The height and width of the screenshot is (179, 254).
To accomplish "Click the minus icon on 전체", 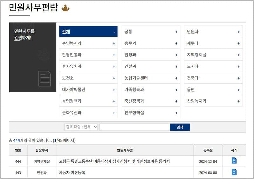I will tap(114, 32).
